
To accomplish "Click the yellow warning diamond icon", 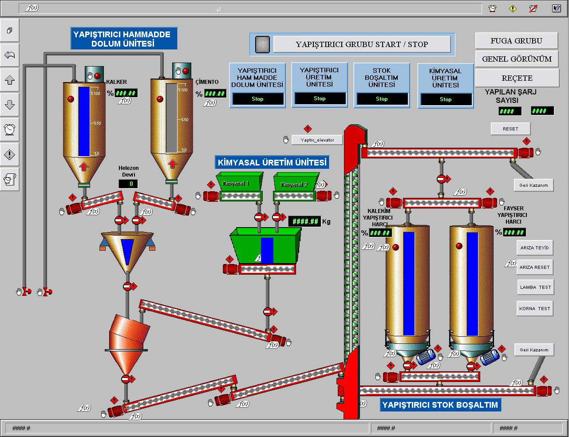I will click(513, 8).
